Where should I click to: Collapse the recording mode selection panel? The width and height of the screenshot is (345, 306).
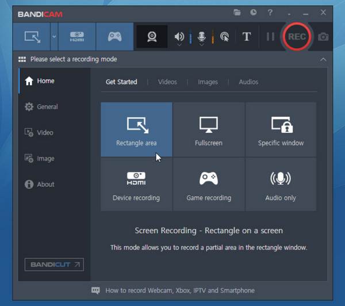(x=323, y=59)
